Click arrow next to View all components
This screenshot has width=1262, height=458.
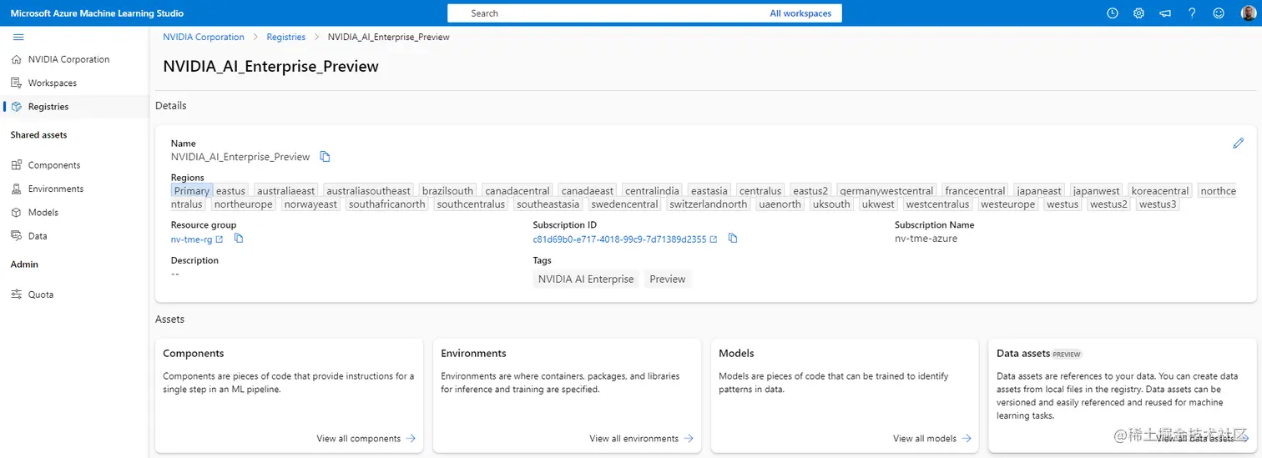(411, 438)
